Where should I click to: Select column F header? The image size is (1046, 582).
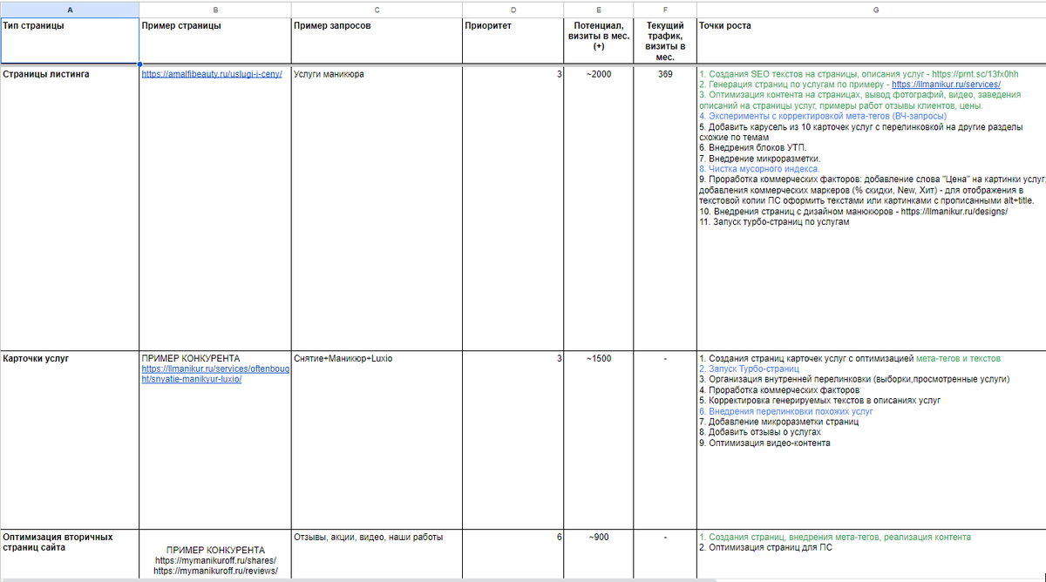coord(665,10)
